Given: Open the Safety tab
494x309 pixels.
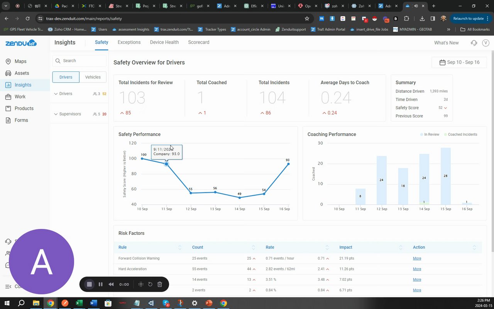Looking at the screenshot, I should [x=102, y=42].
